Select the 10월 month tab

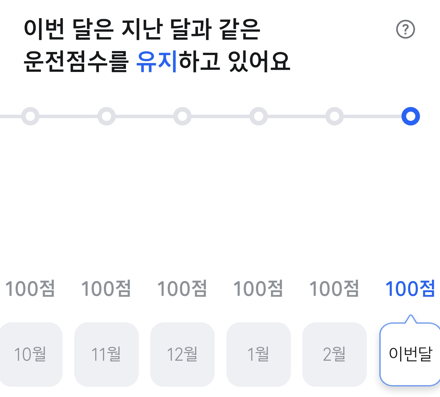tap(30, 354)
